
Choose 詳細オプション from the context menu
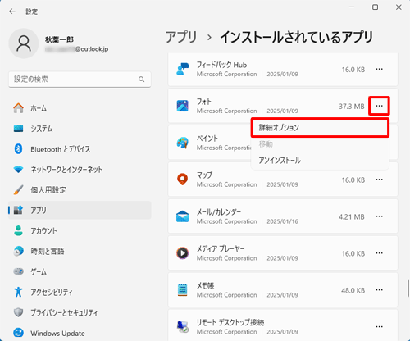320,128
